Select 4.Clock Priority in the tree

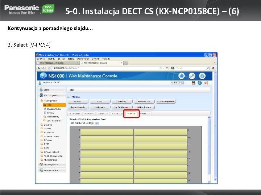pos(51,117)
